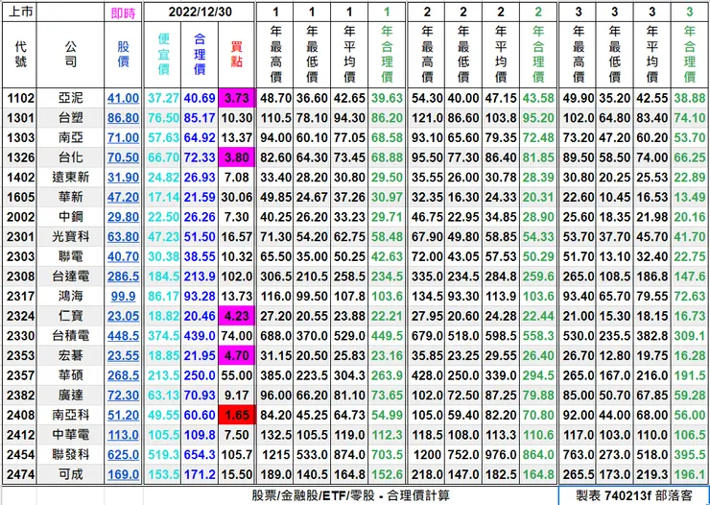Open the 51.20 price link for 南亞科
This screenshot has height=505, width=710.
point(123,415)
